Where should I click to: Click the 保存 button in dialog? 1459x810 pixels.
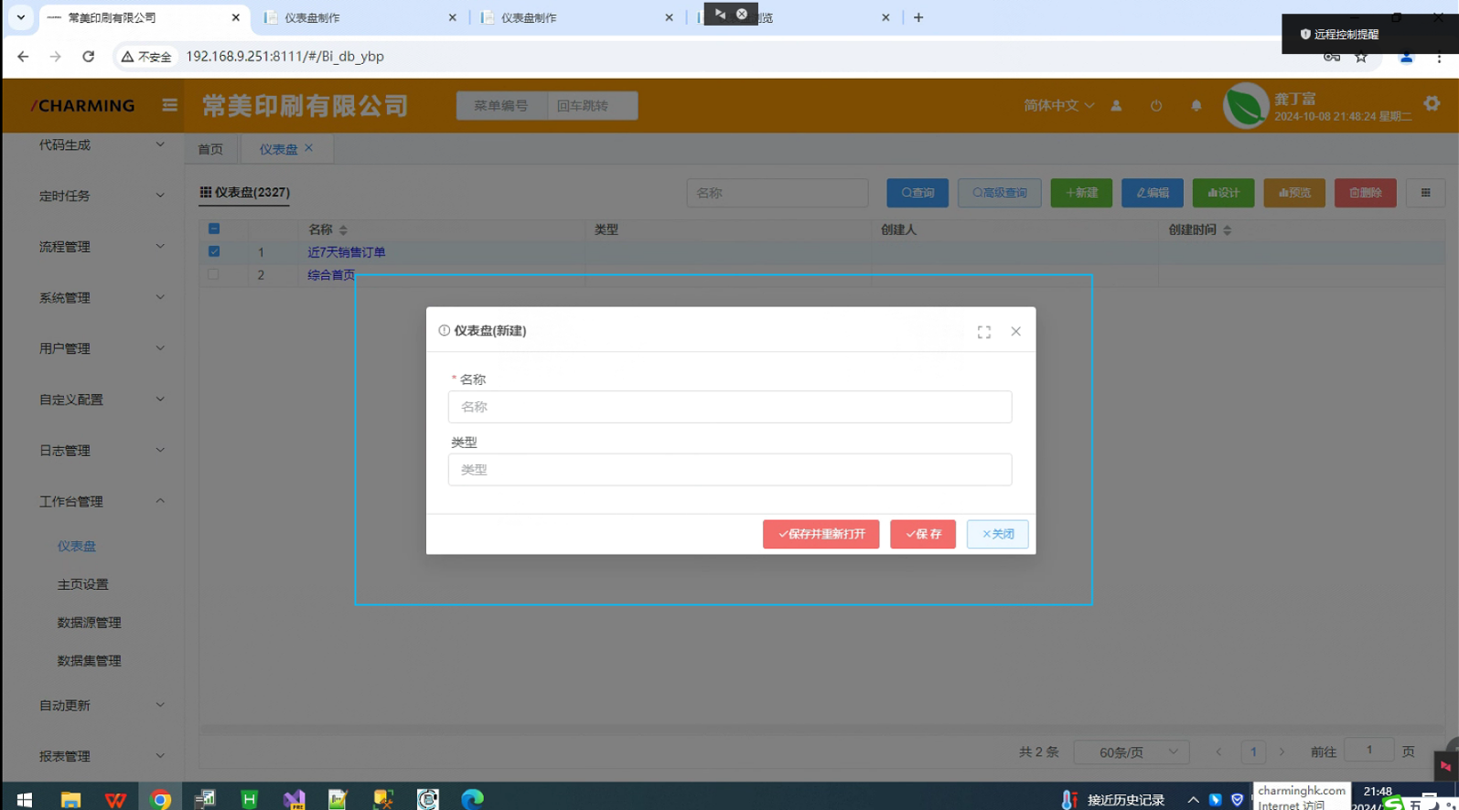point(923,534)
